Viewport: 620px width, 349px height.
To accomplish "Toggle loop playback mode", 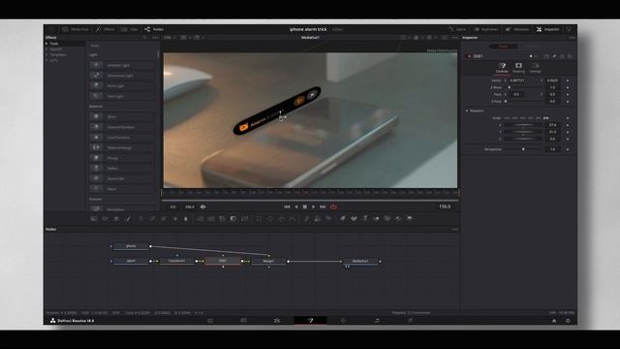I will point(333,206).
